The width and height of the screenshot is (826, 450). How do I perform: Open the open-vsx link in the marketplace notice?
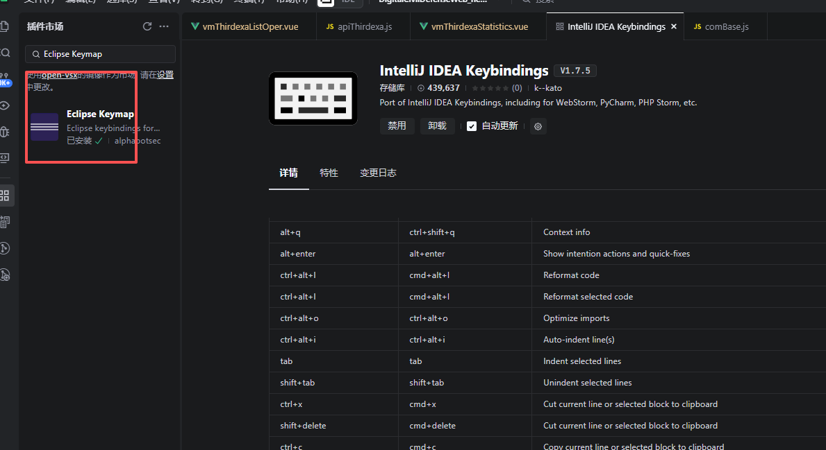click(60, 75)
